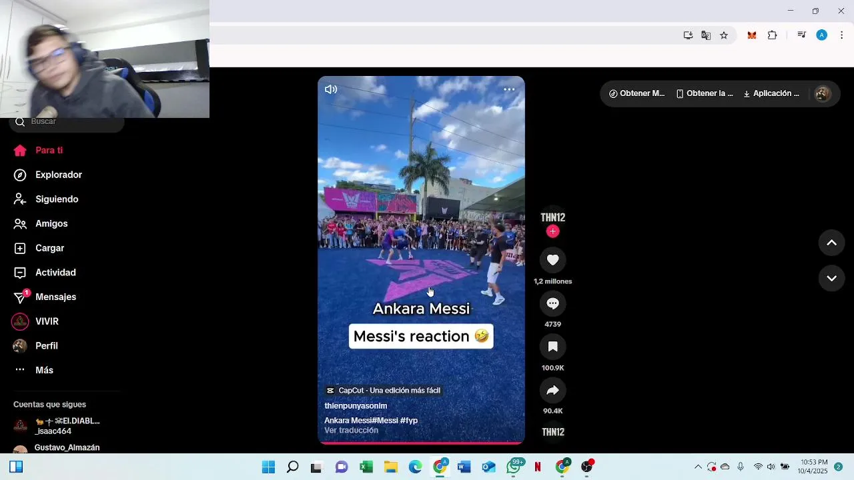Click the #fyp hashtag
Viewport: 854px width, 480px height.
point(409,421)
